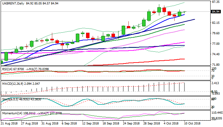Click the tallest MACD histogram bar
This screenshot has width=223, height=127.
pyautogui.click(x=164, y=87)
